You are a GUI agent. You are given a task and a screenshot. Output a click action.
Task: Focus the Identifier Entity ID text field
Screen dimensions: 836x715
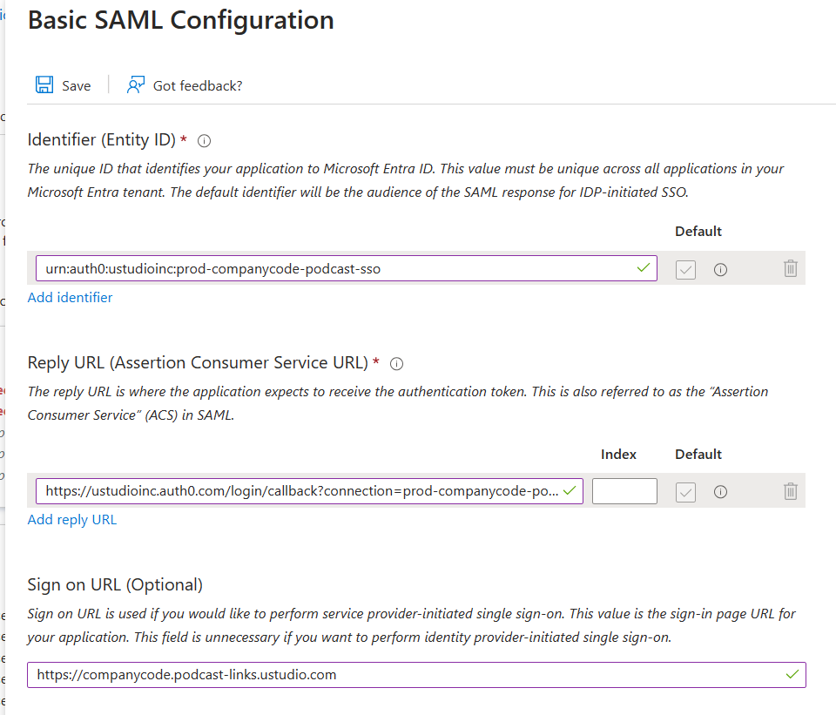[x=347, y=268]
